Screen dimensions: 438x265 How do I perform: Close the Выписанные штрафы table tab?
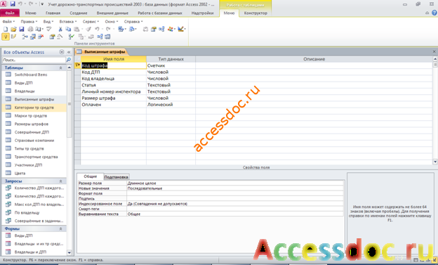point(434,51)
